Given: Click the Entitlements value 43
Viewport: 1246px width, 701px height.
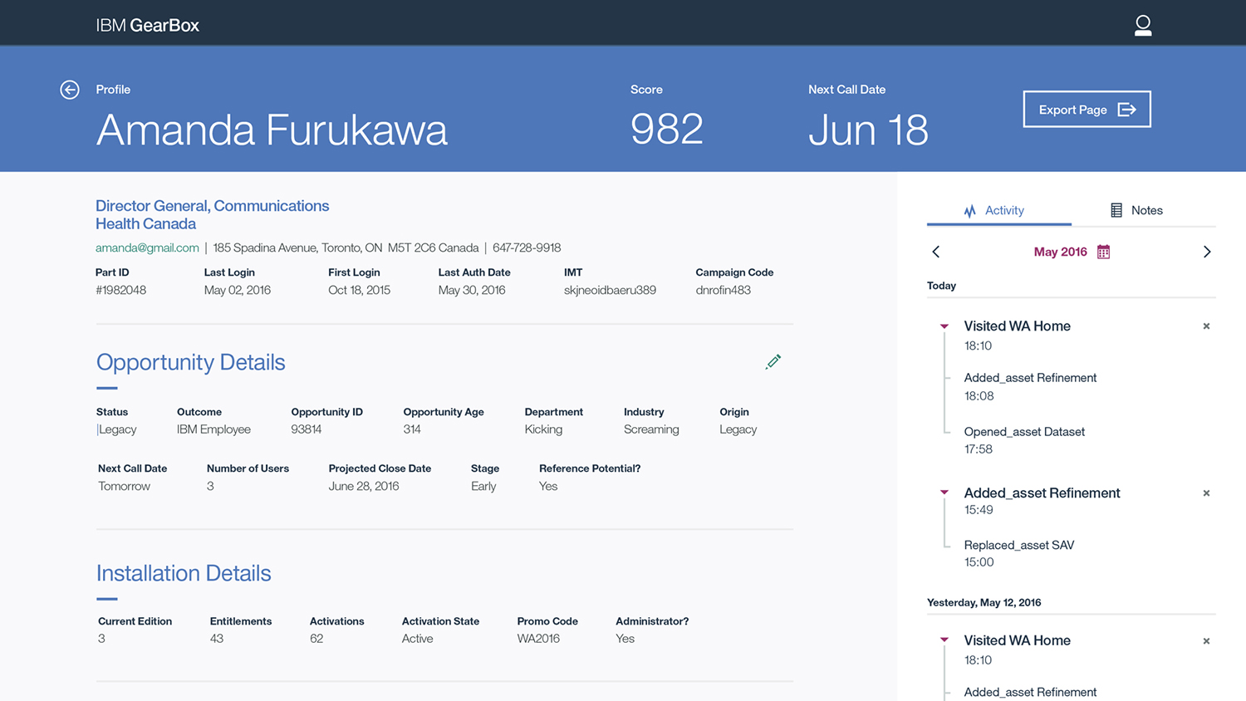Looking at the screenshot, I should (217, 639).
